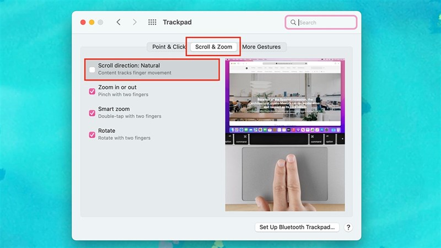Click 'Content tracks finger movement' text
Image resolution: width=441 pixels, height=248 pixels.
(x=135, y=73)
